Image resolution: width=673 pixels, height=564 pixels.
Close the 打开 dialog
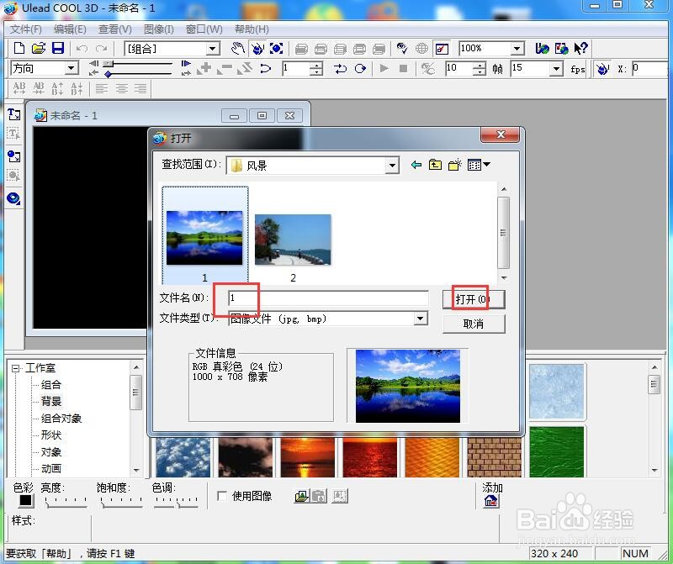(x=500, y=134)
